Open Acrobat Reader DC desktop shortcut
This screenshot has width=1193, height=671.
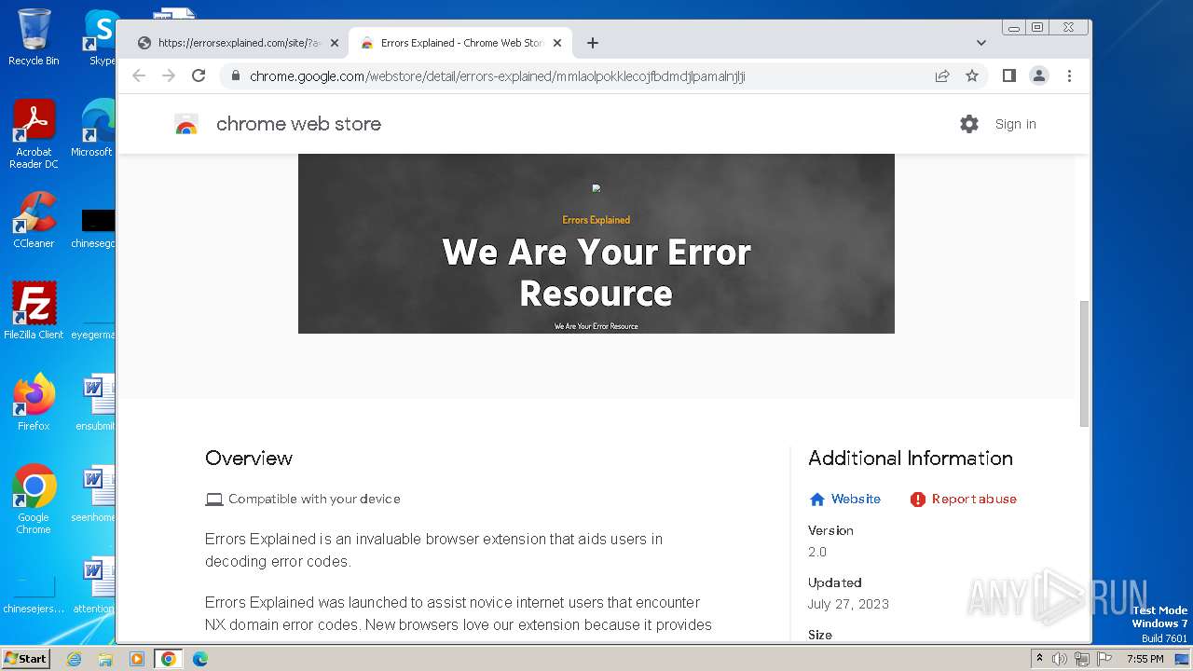pos(34,135)
